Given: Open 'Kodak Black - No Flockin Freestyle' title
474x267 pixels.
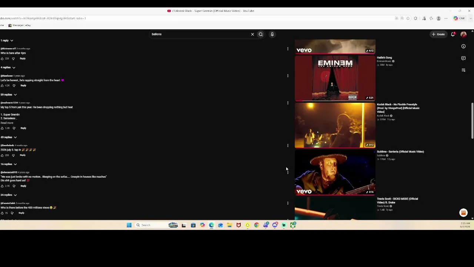Looking at the screenshot, I should click(x=398, y=108).
